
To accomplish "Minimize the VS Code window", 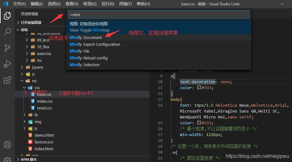I will [x=282, y=4].
